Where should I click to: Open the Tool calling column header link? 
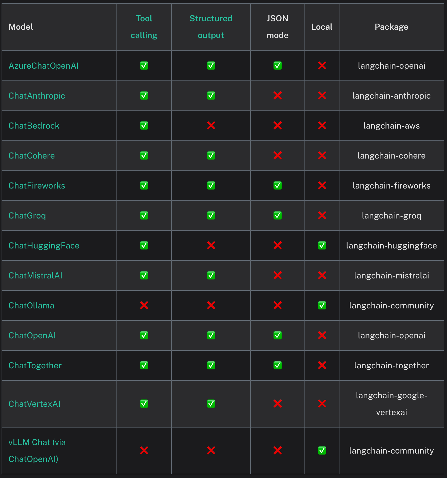tap(144, 27)
